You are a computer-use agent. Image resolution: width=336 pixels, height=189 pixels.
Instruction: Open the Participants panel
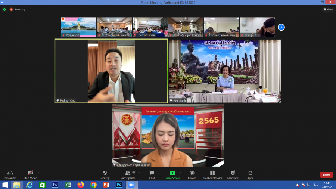[x=128, y=173]
